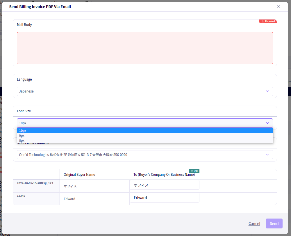The width and height of the screenshot is (291, 236).
Task: Click inside the Mail Body text area
Action: tap(145, 48)
